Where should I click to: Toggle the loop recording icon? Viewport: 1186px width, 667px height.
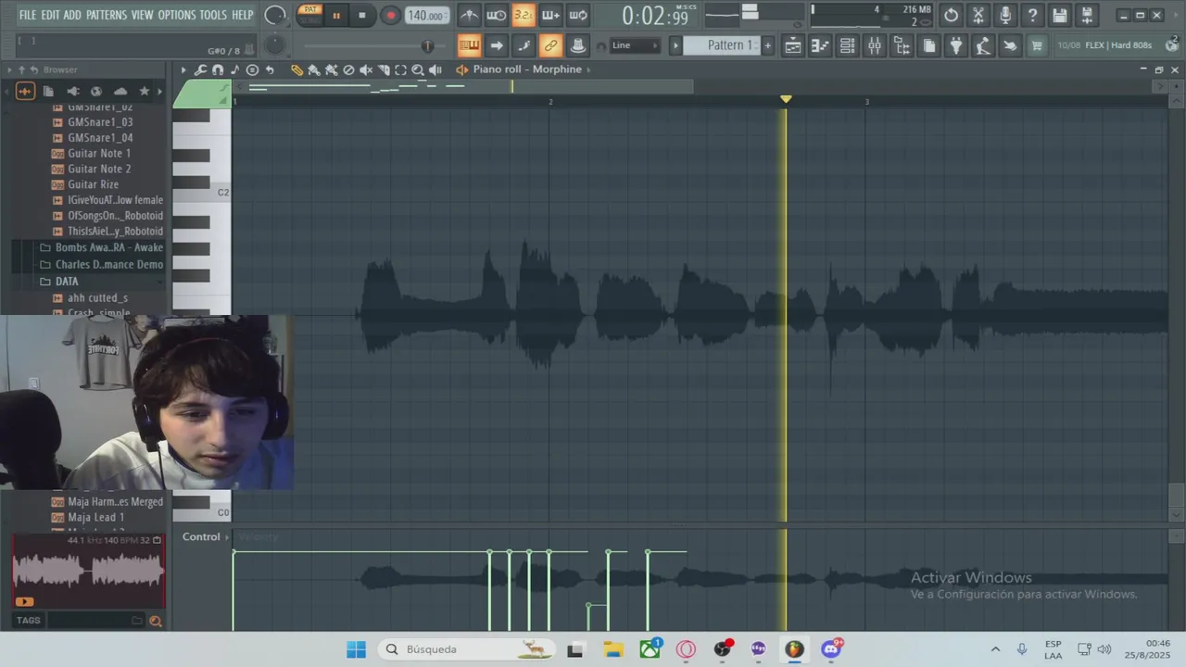click(578, 15)
